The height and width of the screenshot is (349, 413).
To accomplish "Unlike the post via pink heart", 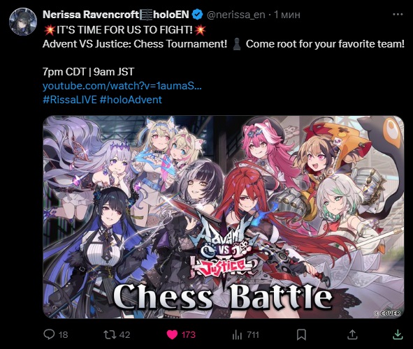I will 172,335.
